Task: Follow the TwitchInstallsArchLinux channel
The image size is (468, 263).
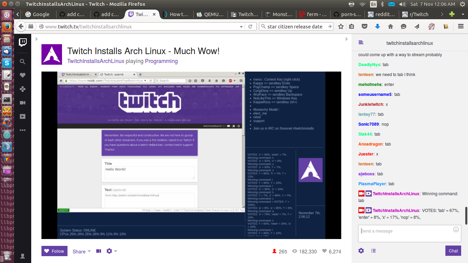Action: pos(54,251)
